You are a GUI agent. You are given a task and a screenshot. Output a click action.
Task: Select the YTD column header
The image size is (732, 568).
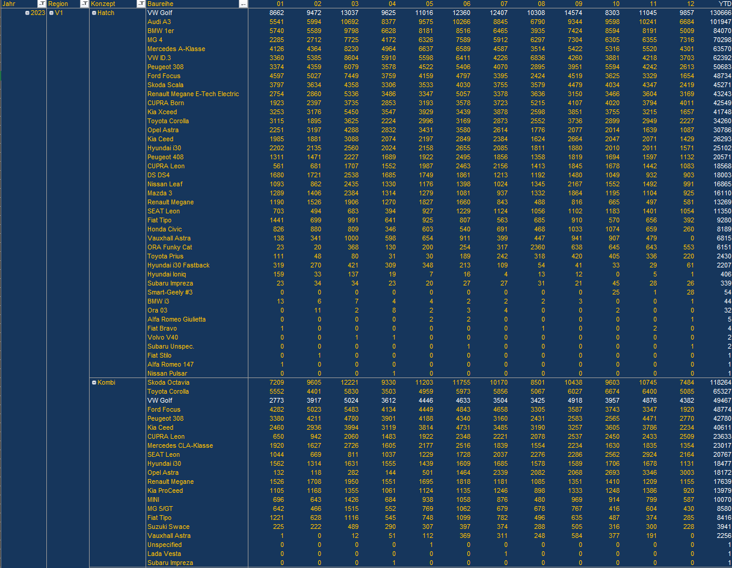725,4
